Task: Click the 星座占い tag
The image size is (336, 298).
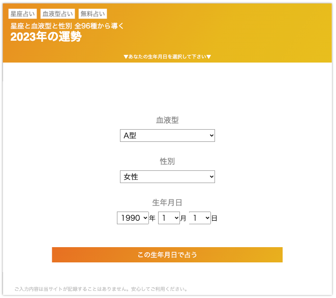Action: (x=23, y=14)
